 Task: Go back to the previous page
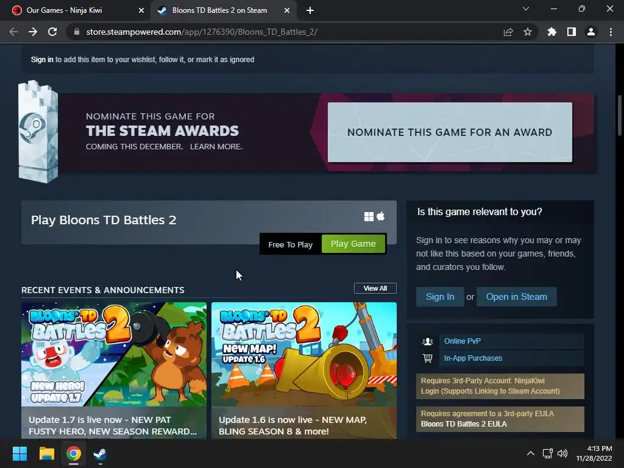(13, 32)
